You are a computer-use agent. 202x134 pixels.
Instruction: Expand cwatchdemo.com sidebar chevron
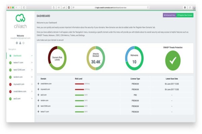coord(32,91)
